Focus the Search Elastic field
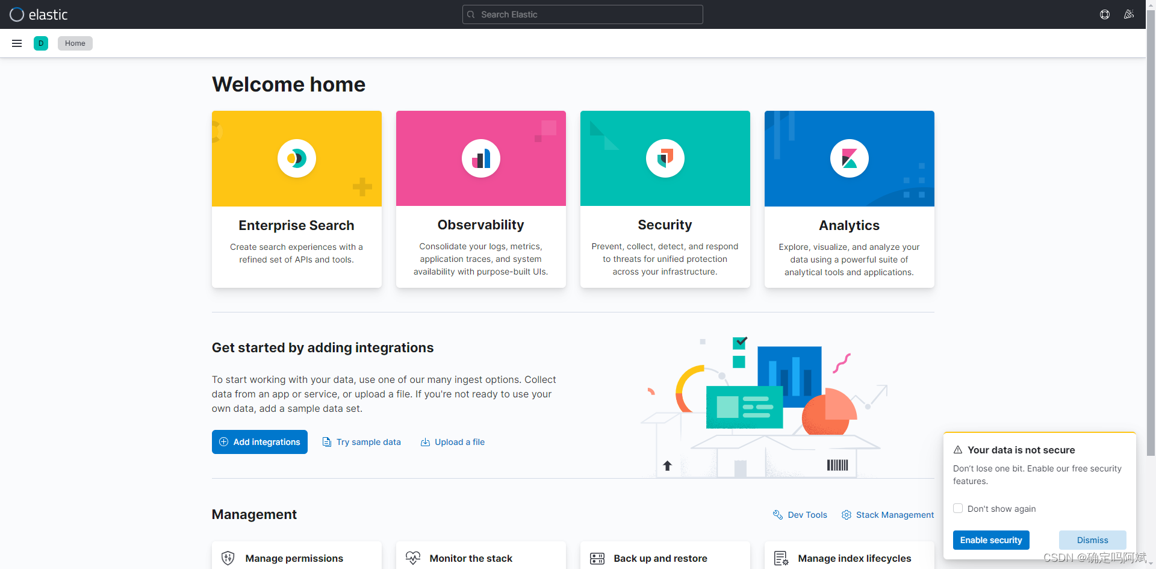The width and height of the screenshot is (1156, 569). (582, 14)
